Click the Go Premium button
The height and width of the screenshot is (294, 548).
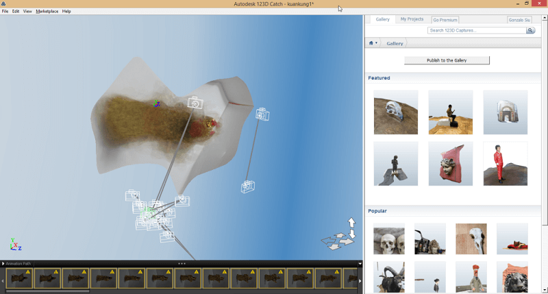coord(445,20)
